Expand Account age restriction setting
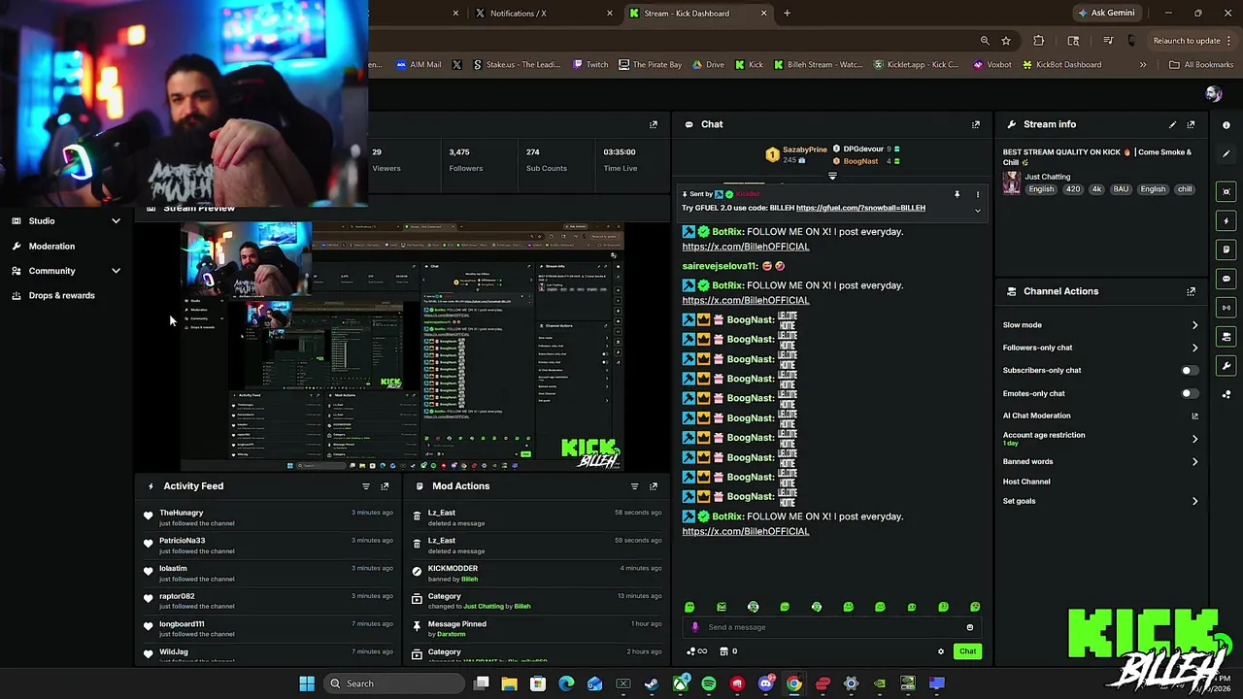Viewport: 1243px width, 699px height. pos(1194,439)
